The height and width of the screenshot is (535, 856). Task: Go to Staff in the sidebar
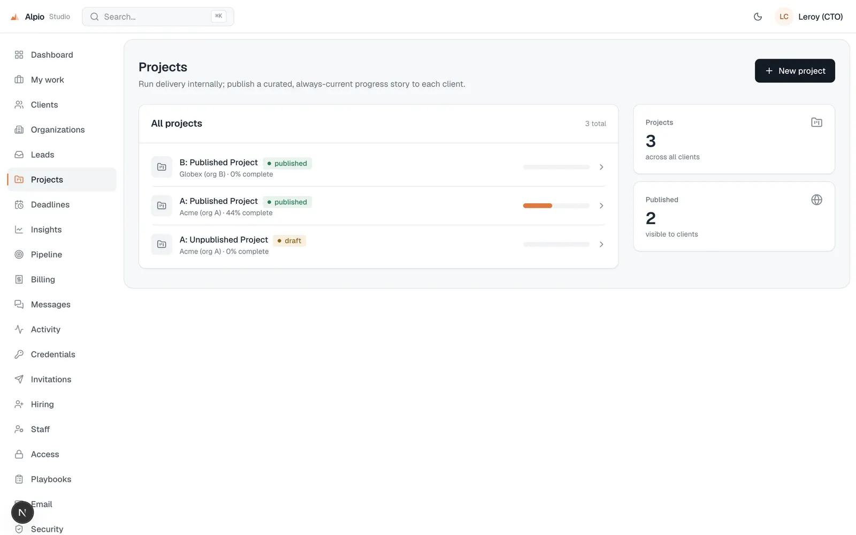pyautogui.click(x=62, y=429)
